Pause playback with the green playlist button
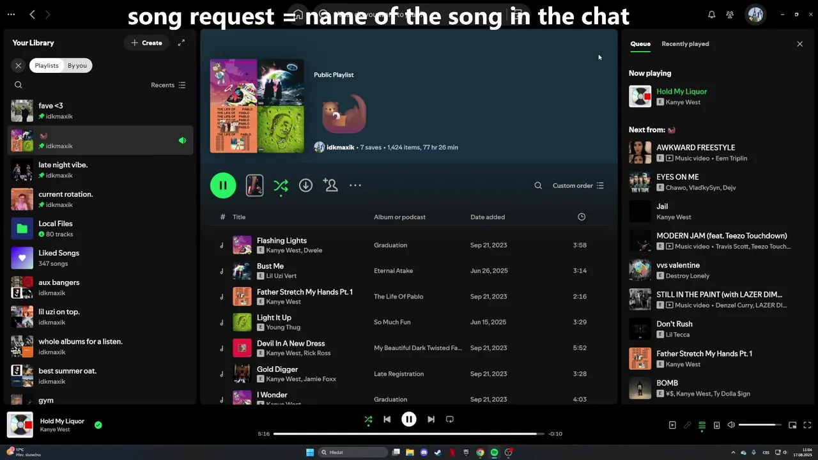The image size is (818, 460). pos(223,185)
